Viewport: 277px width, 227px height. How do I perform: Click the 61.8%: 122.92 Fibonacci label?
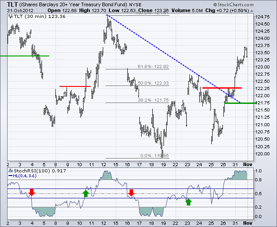153,67
